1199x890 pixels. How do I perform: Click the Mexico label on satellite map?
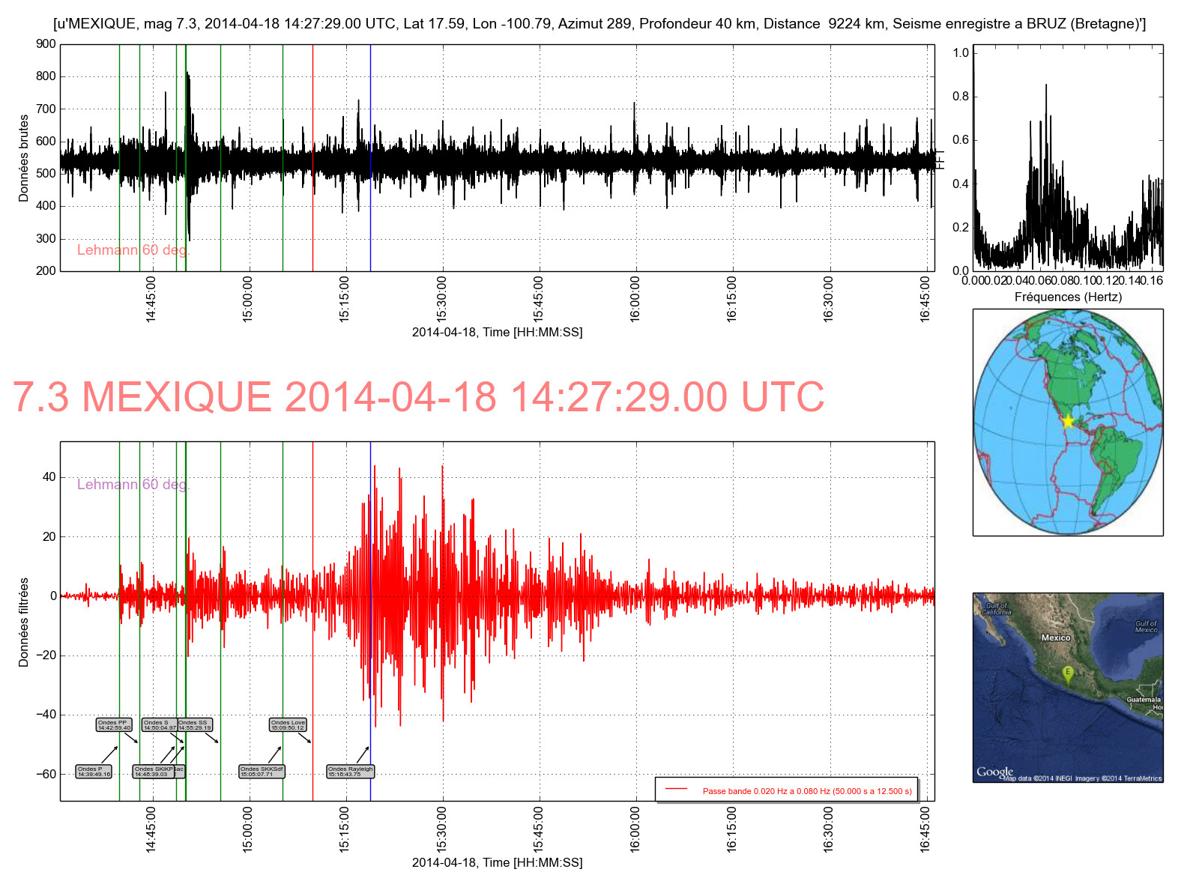coord(1056,638)
